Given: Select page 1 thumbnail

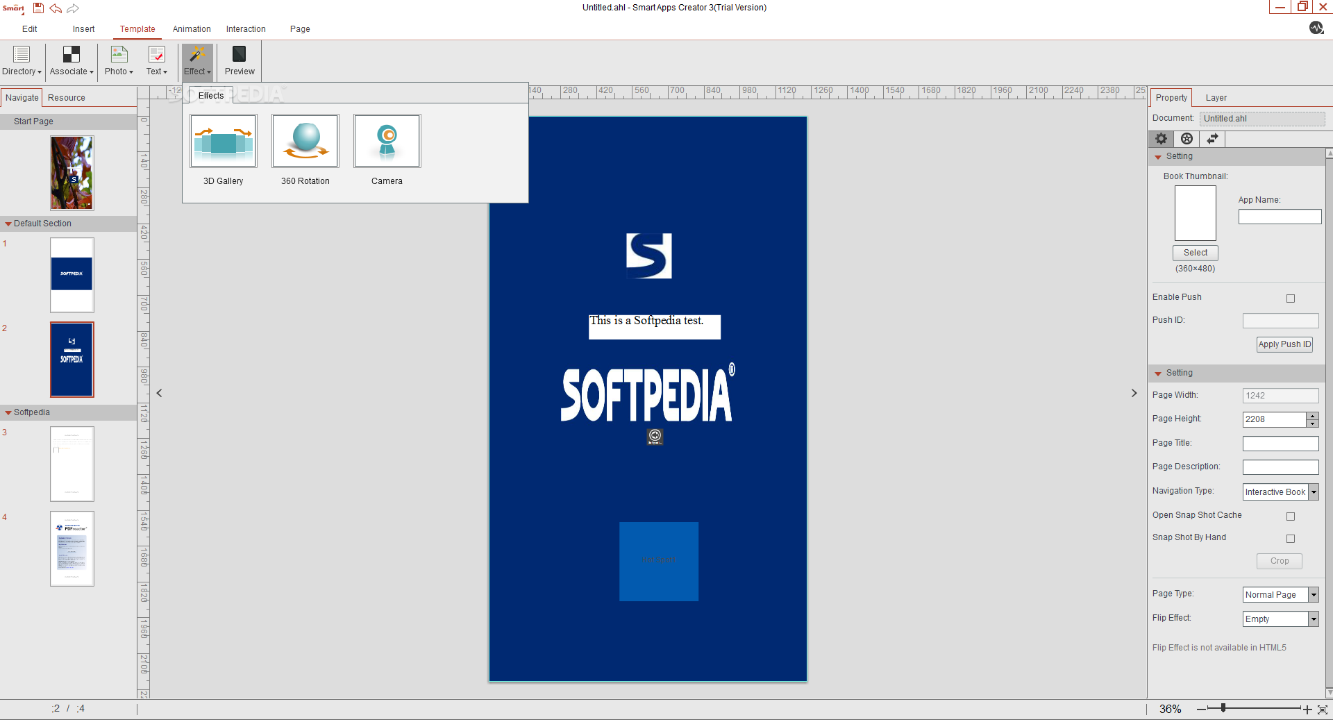Looking at the screenshot, I should coord(72,275).
